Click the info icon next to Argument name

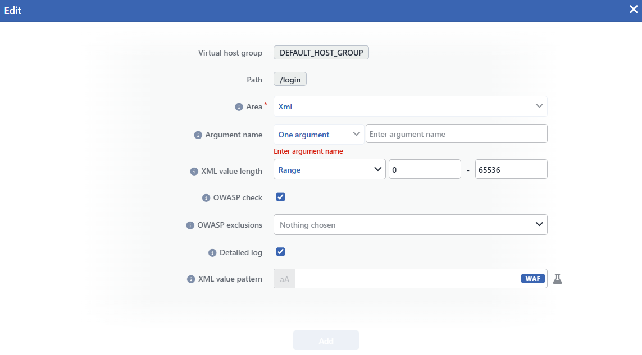click(x=198, y=135)
